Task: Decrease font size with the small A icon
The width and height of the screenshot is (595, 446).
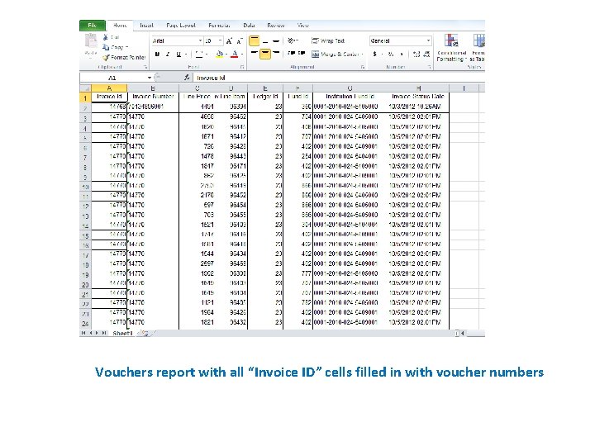Action: pyautogui.click(x=240, y=41)
